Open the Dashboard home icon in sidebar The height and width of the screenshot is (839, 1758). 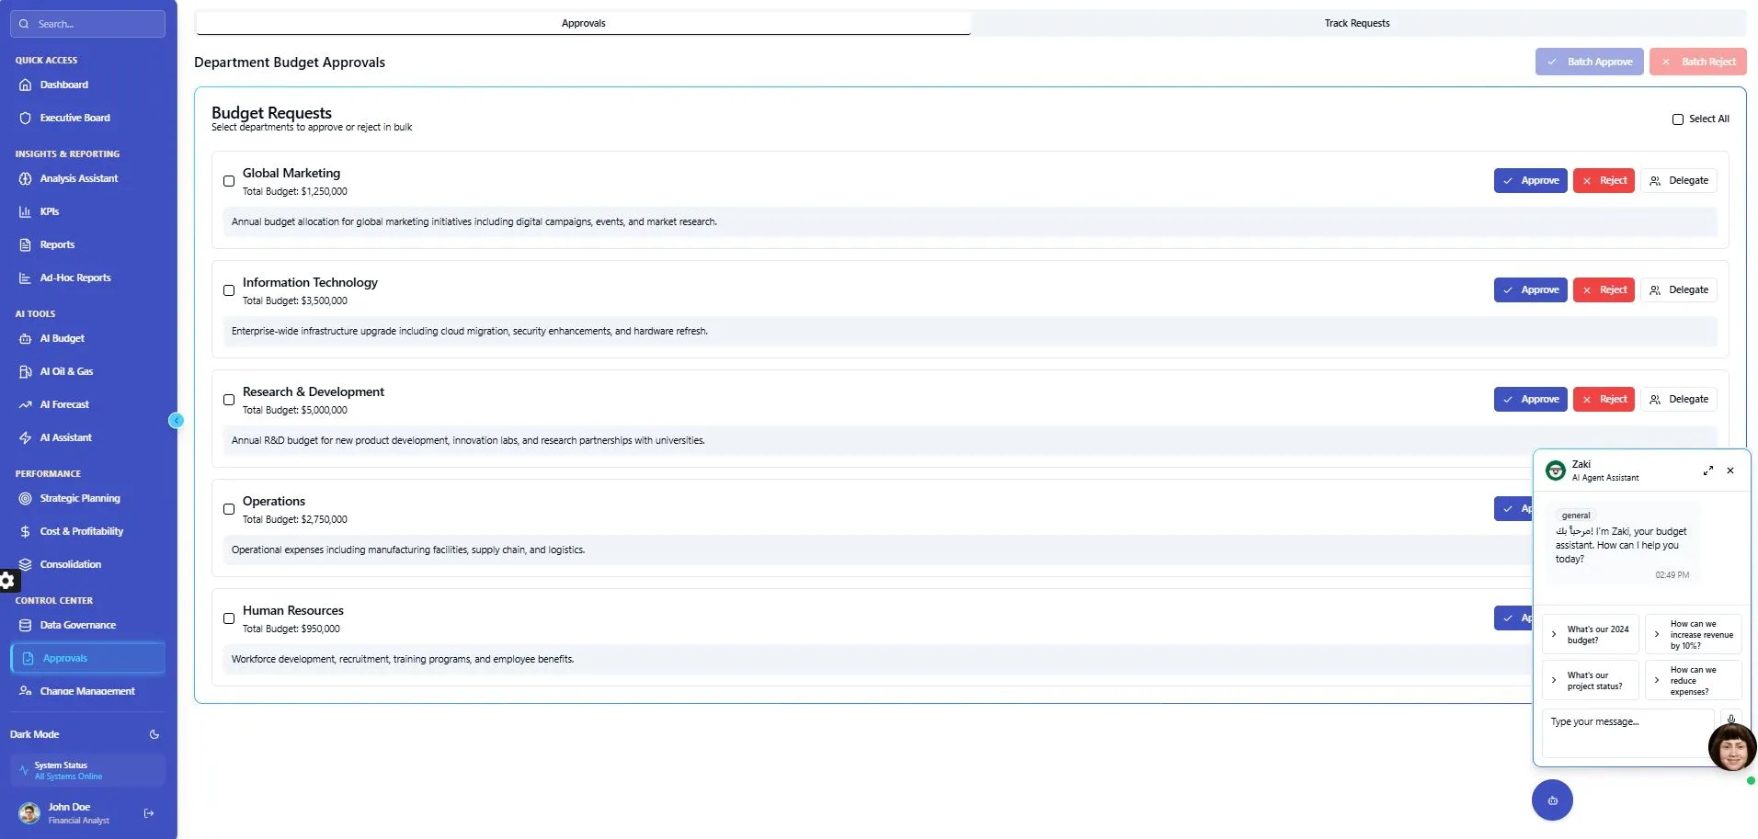(25, 85)
